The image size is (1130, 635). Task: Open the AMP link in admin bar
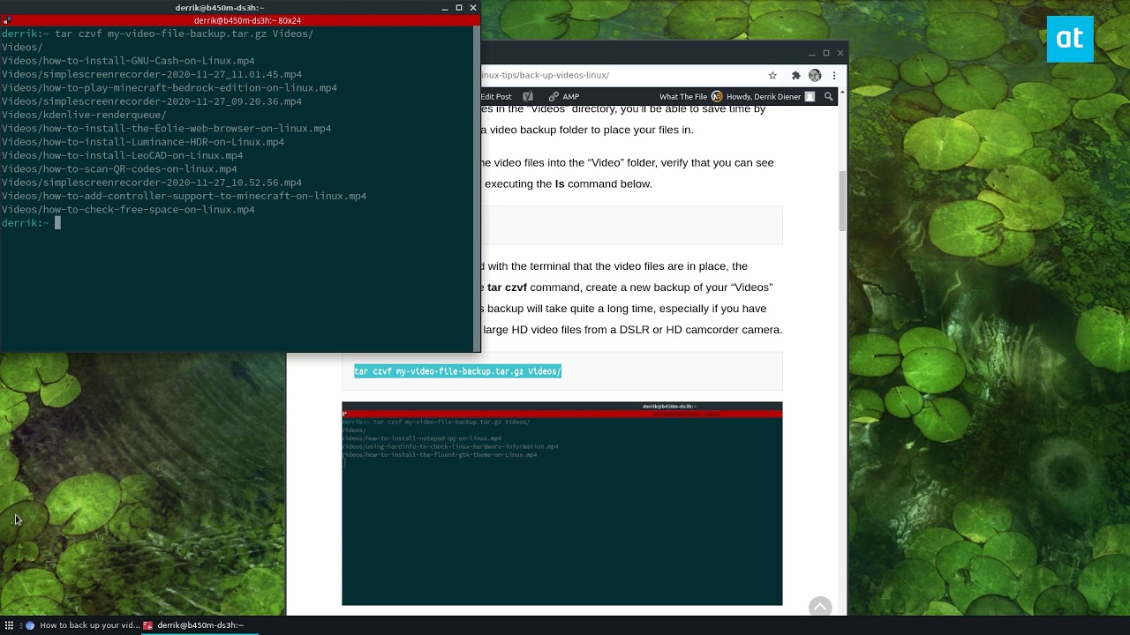[564, 96]
